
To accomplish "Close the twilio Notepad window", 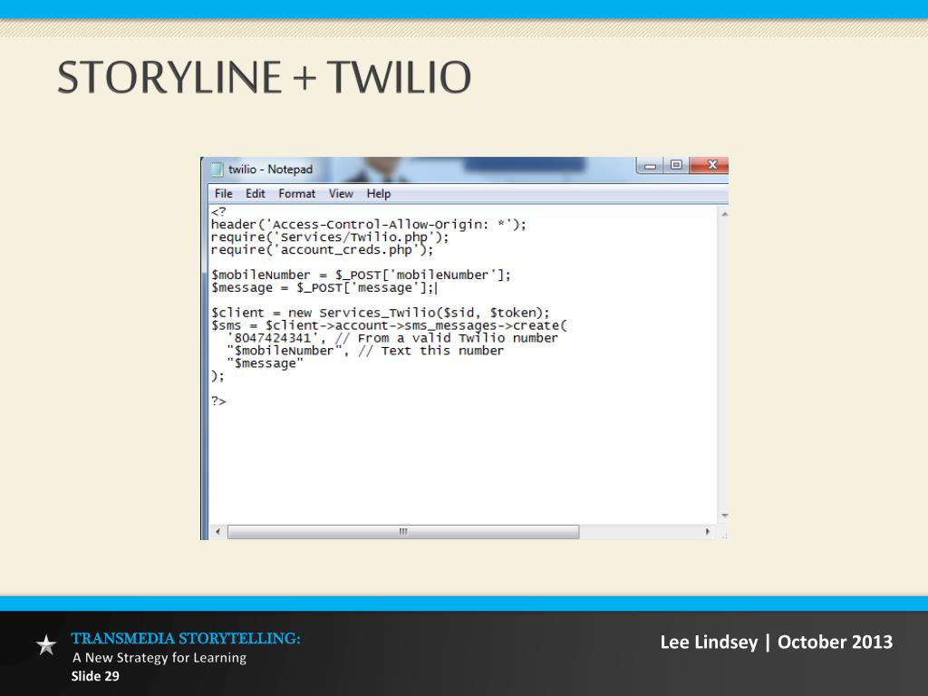I will point(712,165).
